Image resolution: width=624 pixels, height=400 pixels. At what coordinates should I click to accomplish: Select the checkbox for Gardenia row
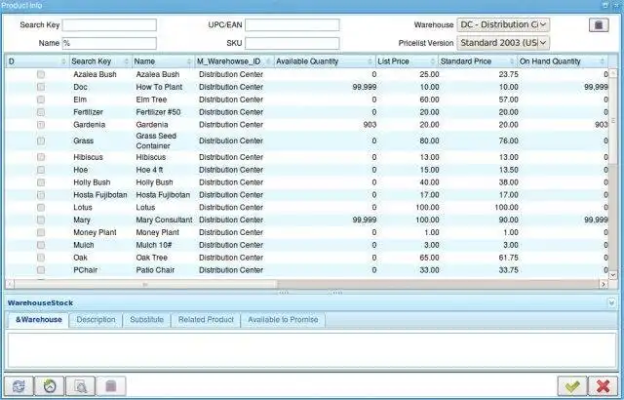point(41,125)
